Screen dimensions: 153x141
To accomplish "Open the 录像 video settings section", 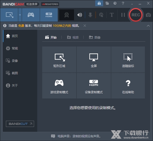I will (x=20, y=61).
